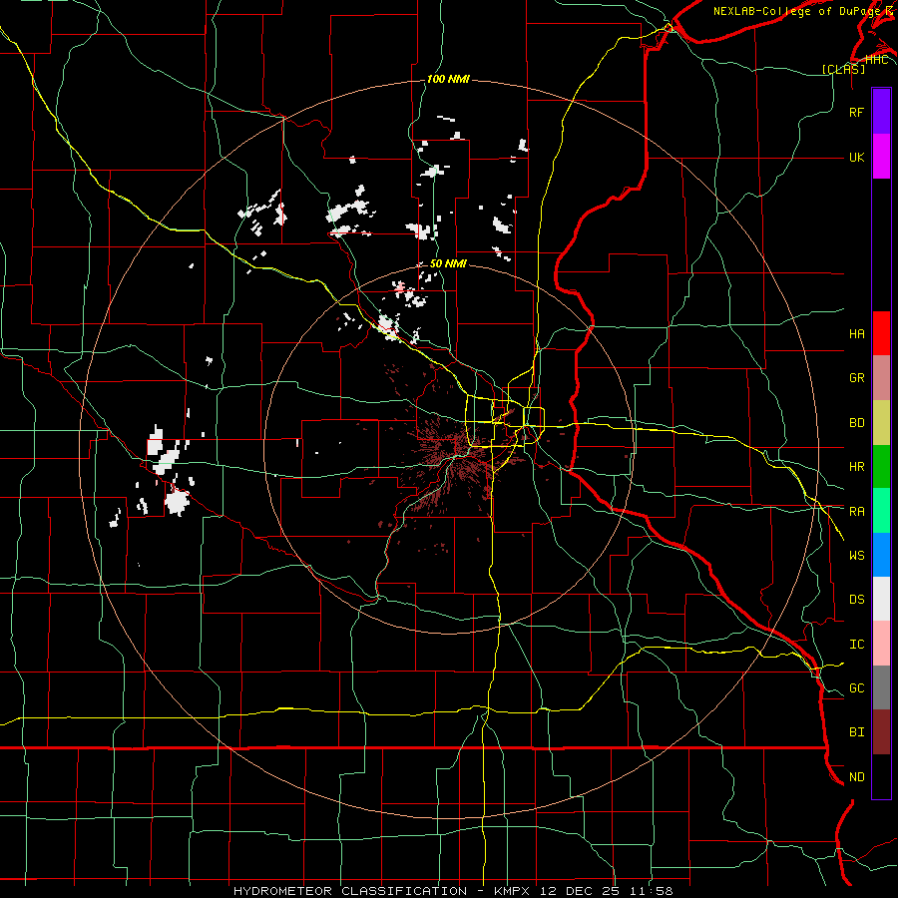The height and width of the screenshot is (898, 898).
Task: Click the 100 NMI range ring label
Action: (x=448, y=79)
